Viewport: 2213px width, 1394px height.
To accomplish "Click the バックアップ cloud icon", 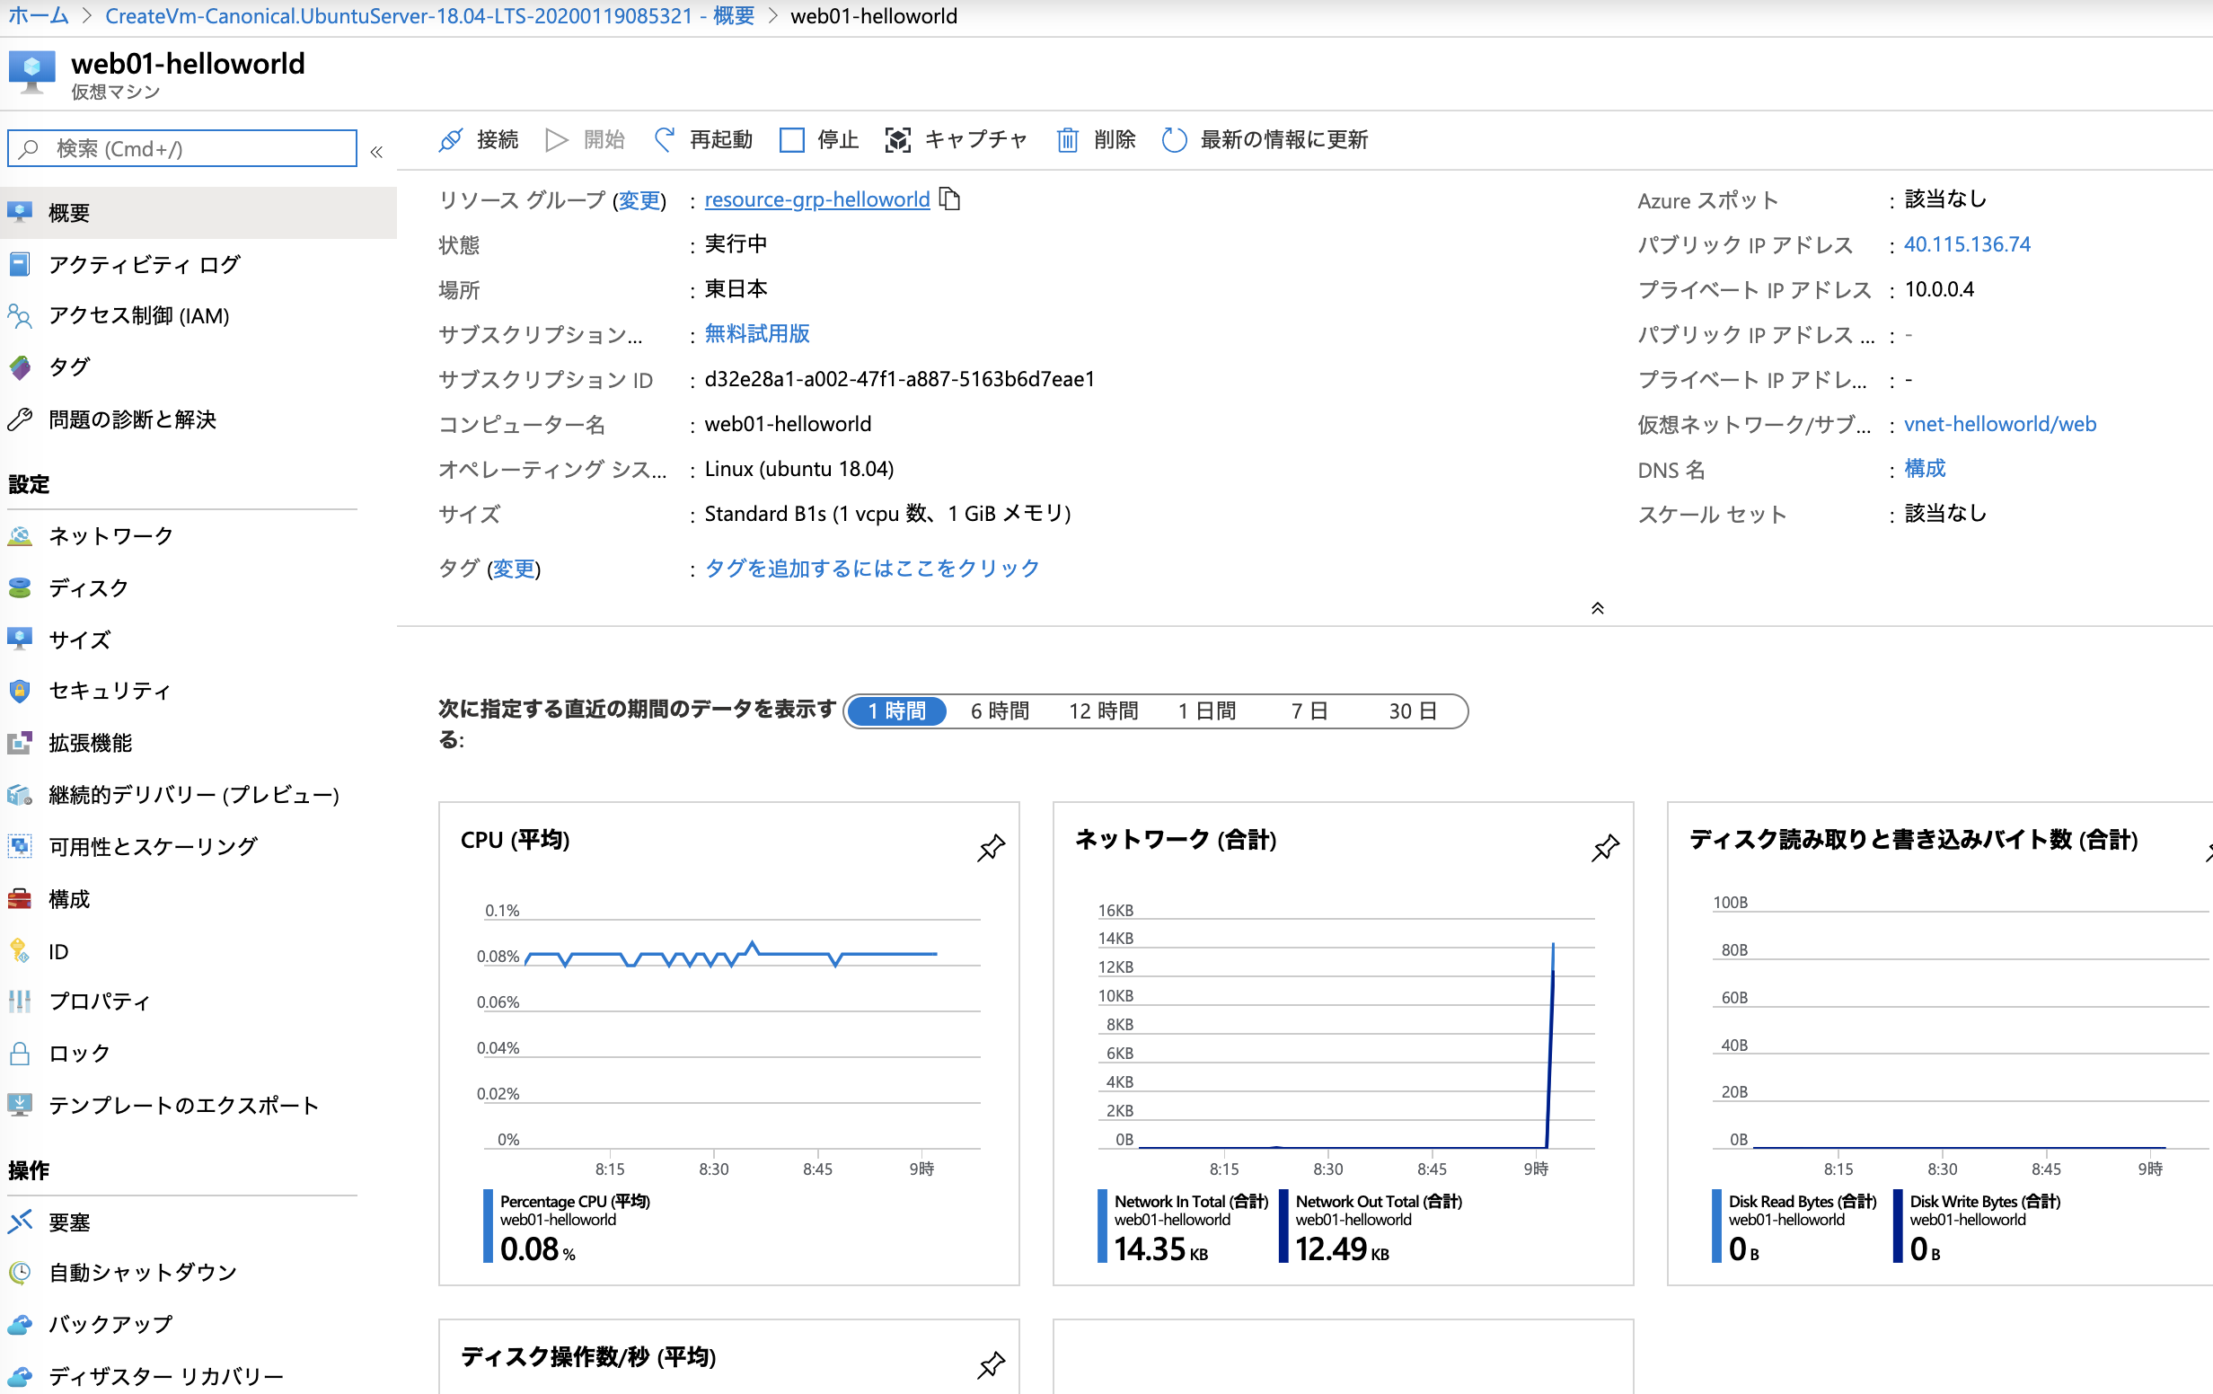I will [19, 1324].
